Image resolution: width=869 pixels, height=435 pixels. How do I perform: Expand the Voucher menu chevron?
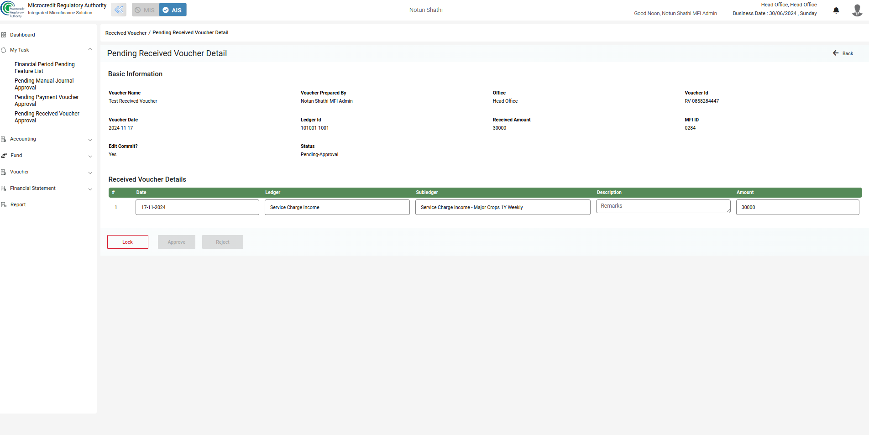[x=90, y=173]
